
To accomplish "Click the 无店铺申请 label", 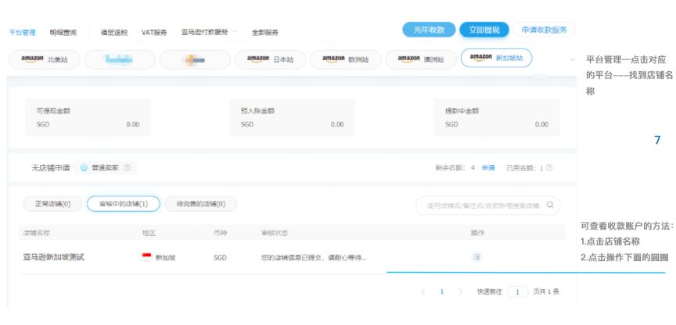I will (x=50, y=168).
